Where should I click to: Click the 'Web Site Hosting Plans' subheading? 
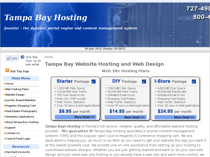pyautogui.click(x=126, y=71)
